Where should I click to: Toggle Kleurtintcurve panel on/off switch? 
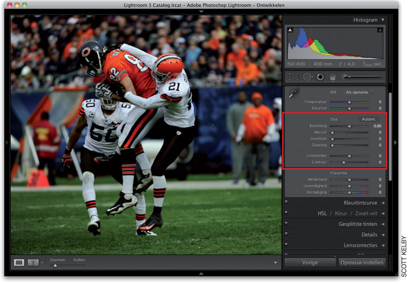[x=286, y=202]
